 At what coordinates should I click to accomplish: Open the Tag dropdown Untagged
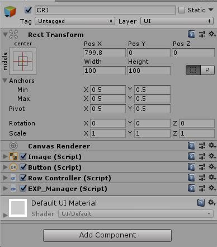(x=75, y=21)
